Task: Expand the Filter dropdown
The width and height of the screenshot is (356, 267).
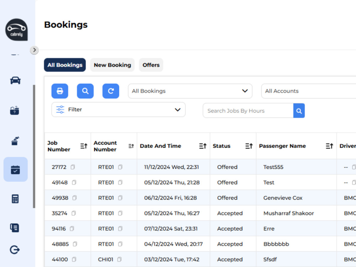Action: point(118,110)
